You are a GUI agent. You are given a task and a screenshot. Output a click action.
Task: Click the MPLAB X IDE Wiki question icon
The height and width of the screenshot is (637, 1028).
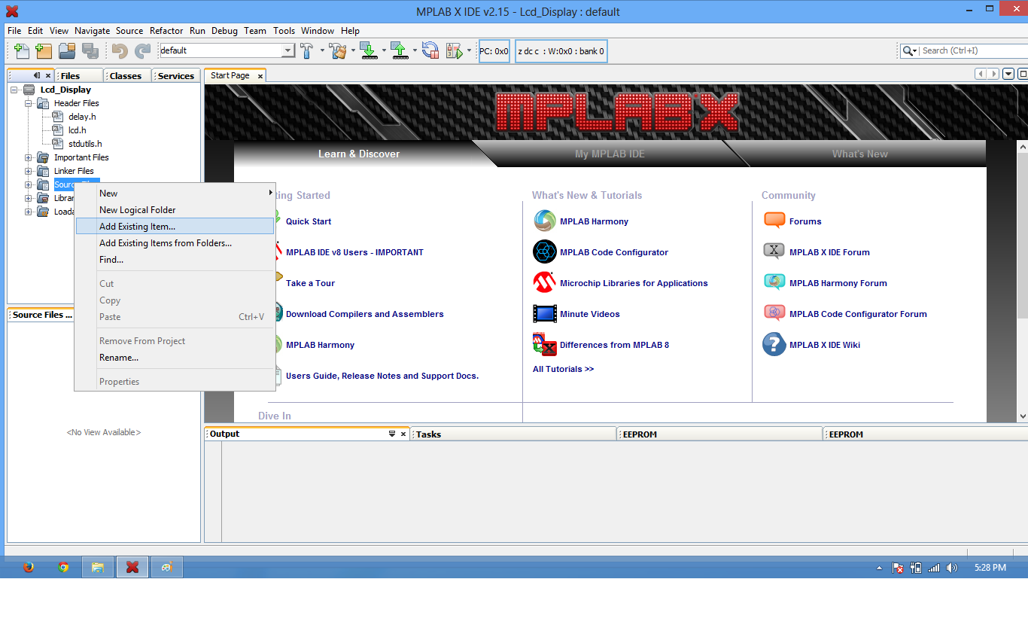[x=774, y=344]
